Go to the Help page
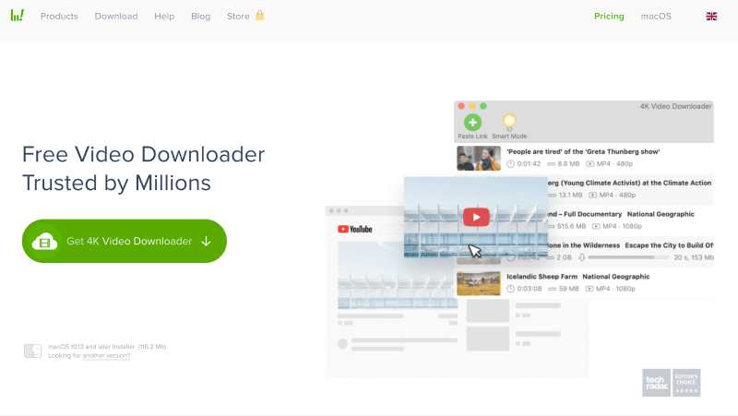This screenshot has height=416, width=738. click(164, 16)
